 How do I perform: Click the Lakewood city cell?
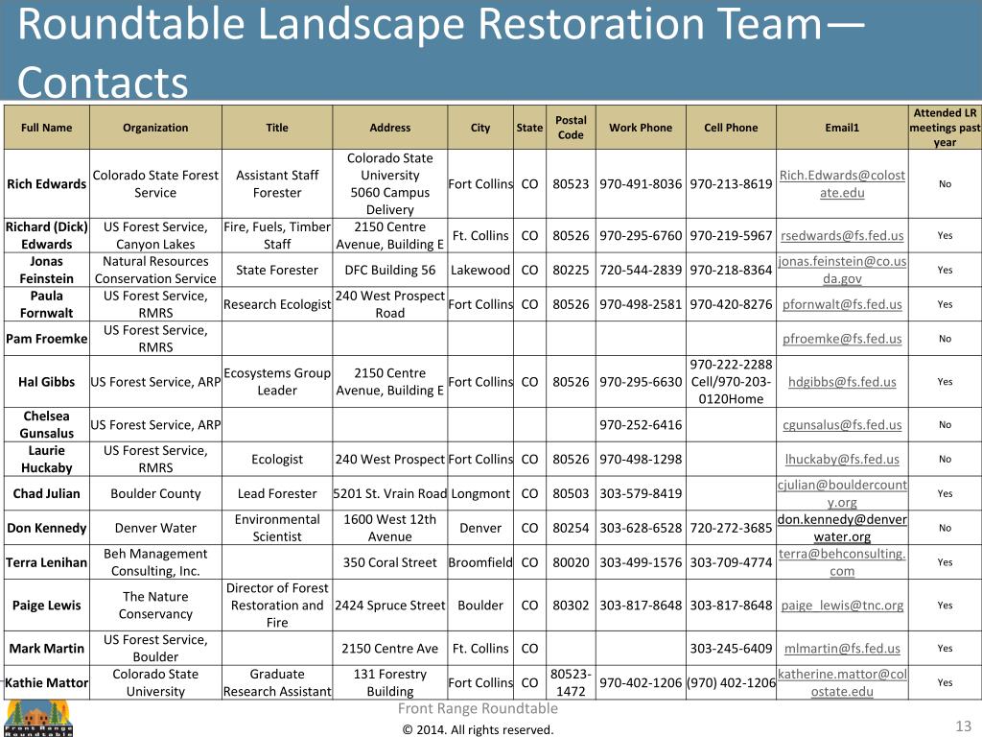coord(480,270)
